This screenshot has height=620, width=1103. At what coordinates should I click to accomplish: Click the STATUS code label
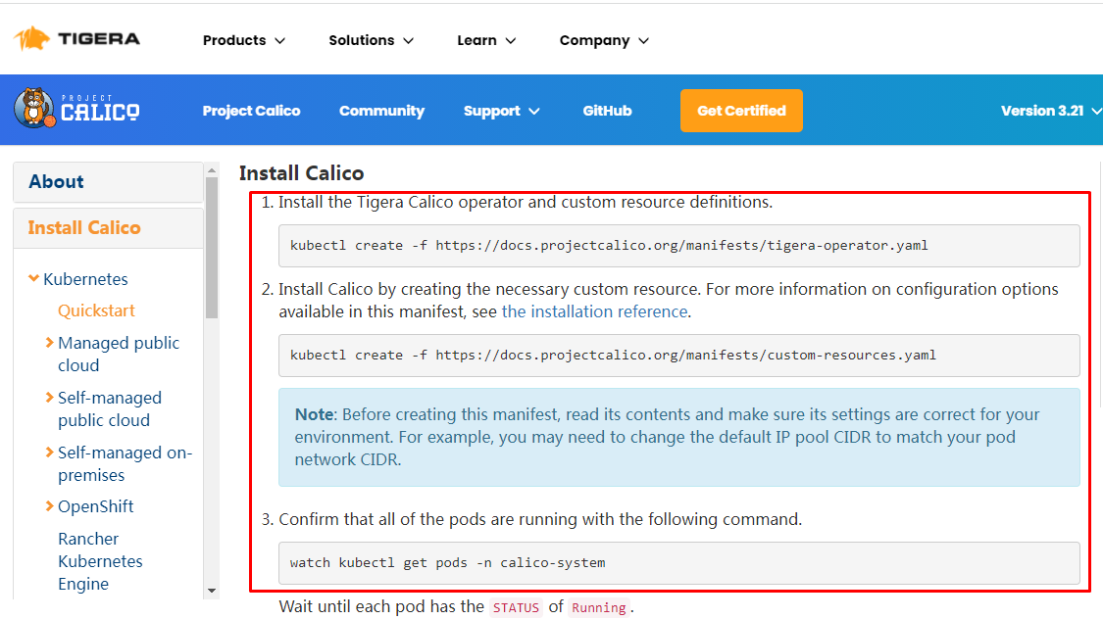[x=516, y=607]
